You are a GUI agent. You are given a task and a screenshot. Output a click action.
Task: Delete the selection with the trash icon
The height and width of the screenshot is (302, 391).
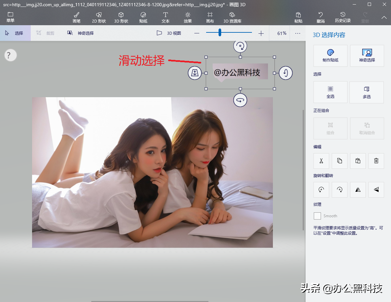pos(376,161)
